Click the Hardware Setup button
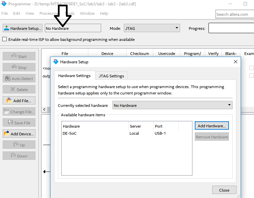The width and height of the screenshot is (254, 198). [x=23, y=28]
